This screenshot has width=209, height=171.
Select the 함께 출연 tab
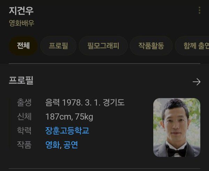(x=192, y=46)
